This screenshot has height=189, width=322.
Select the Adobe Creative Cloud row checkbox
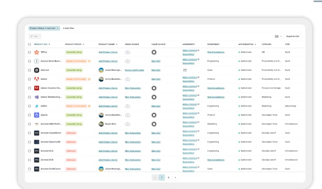pyautogui.click(x=29, y=88)
